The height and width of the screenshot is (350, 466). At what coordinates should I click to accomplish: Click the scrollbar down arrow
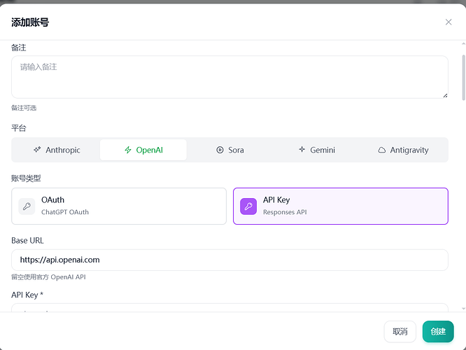[464, 309]
